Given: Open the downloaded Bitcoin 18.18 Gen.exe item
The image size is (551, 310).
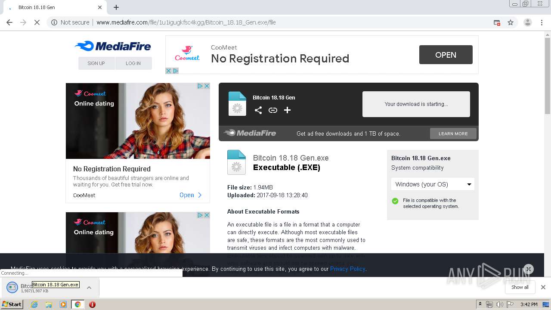Looking at the screenshot, I should coord(43,288).
